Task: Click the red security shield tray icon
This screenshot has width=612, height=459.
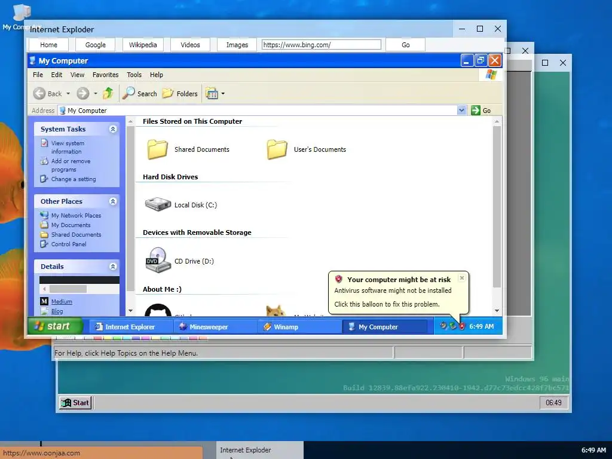Action: [x=462, y=326]
